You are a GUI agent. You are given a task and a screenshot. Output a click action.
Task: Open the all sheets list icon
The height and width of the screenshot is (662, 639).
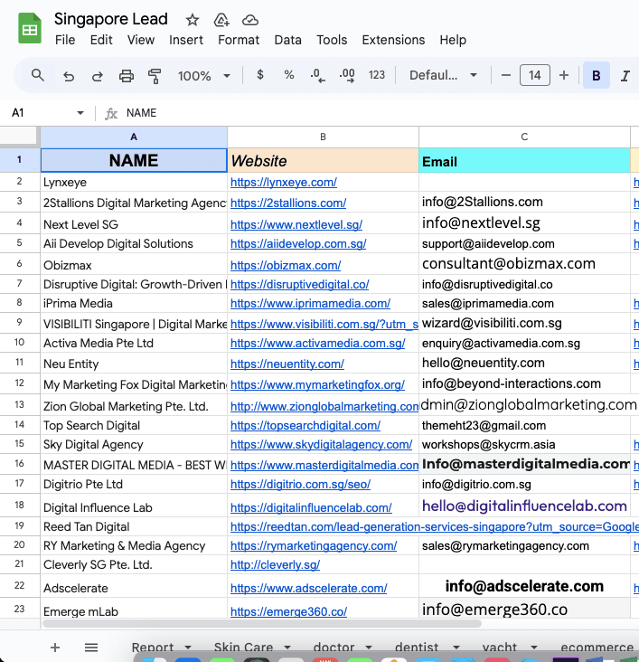(91, 648)
